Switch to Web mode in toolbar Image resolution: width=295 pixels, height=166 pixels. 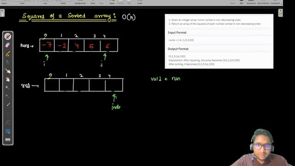point(242,2)
